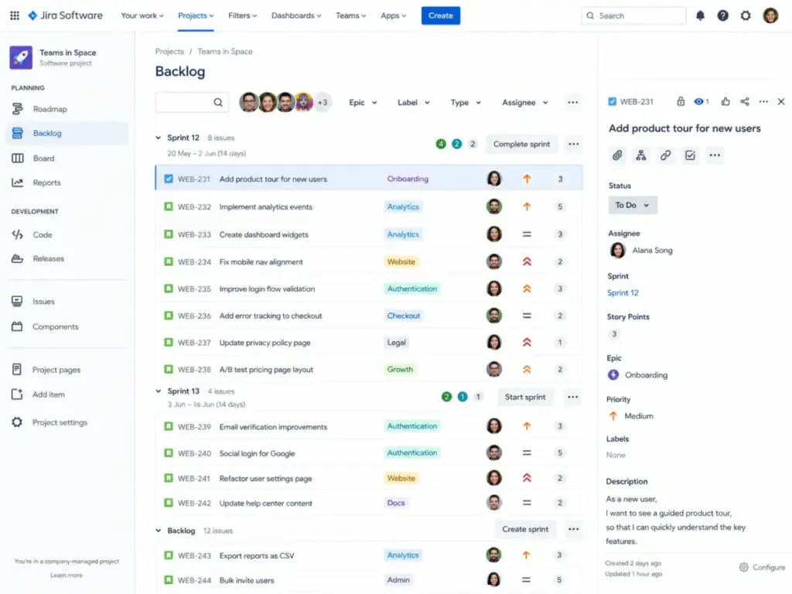792x594 pixels.
Task: Open the Teams menu
Action: point(350,15)
